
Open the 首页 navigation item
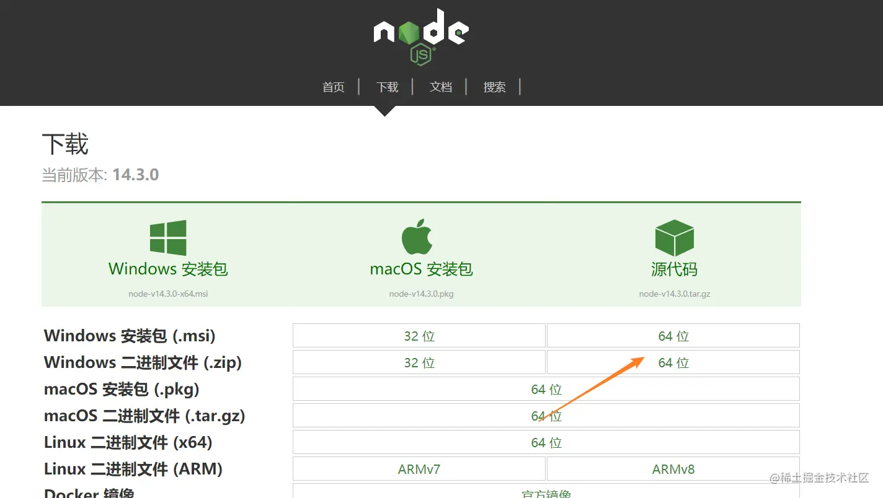(333, 87)
